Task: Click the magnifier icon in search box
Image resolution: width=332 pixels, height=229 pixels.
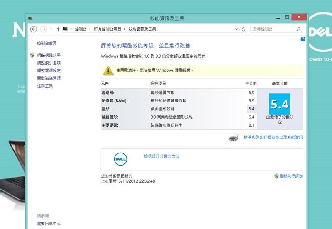Action: [x=298, y=29]
